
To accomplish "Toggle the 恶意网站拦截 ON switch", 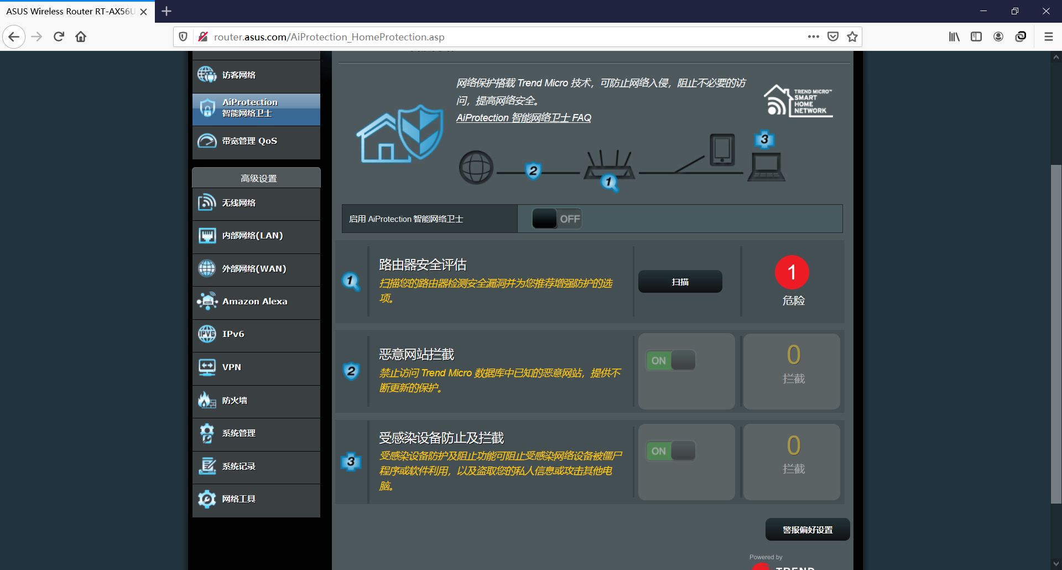I will [671, 360].
